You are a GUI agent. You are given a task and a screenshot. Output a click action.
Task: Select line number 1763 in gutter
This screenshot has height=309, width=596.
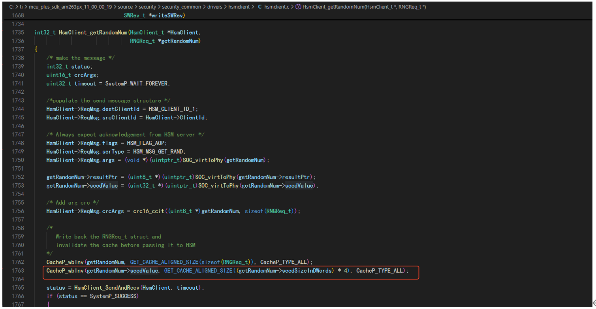click(x=18, y=271)
